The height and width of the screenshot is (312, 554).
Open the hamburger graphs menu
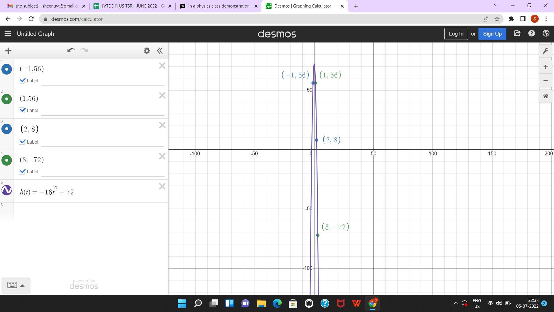tap(8, 34)
